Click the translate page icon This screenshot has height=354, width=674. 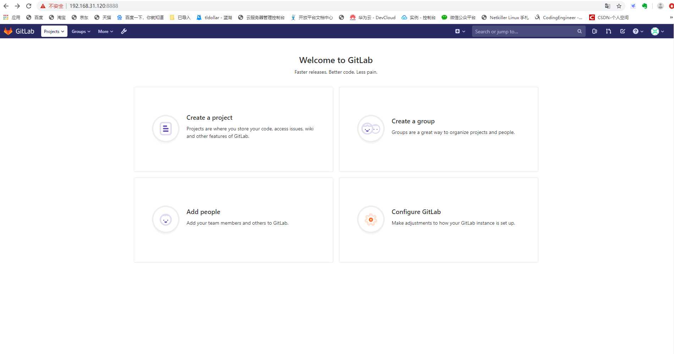[608, 6]
